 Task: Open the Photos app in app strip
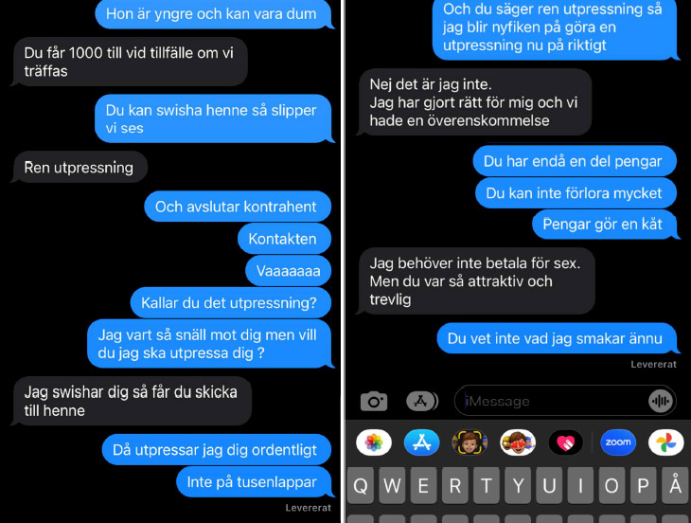tap(374, 442)
